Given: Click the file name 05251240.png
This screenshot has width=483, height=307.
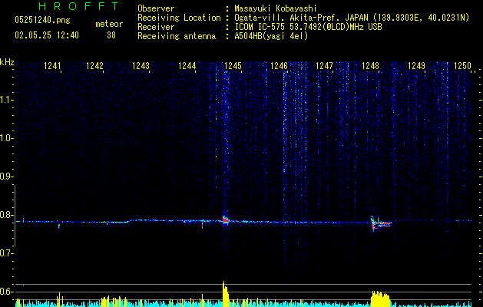Looking at the screenshot, I should coord(42,21).
